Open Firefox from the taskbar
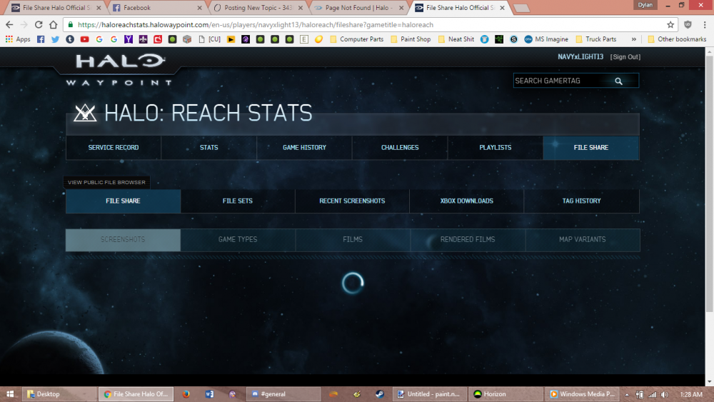The height and width of the screenshot is (402, 714). pos(186,394)
